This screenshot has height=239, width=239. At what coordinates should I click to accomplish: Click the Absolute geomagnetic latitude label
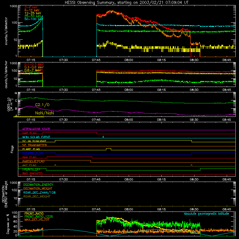(x=206, y=214)
